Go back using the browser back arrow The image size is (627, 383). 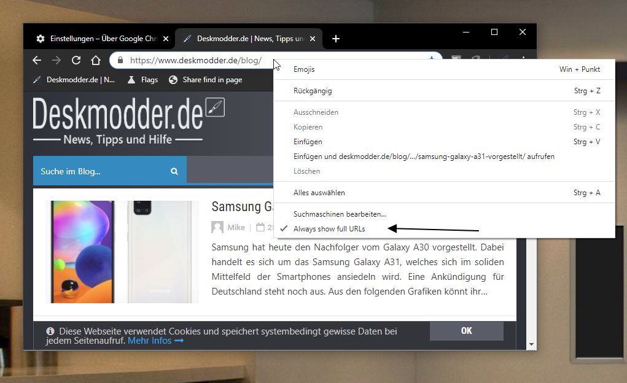tap(37, 60)
